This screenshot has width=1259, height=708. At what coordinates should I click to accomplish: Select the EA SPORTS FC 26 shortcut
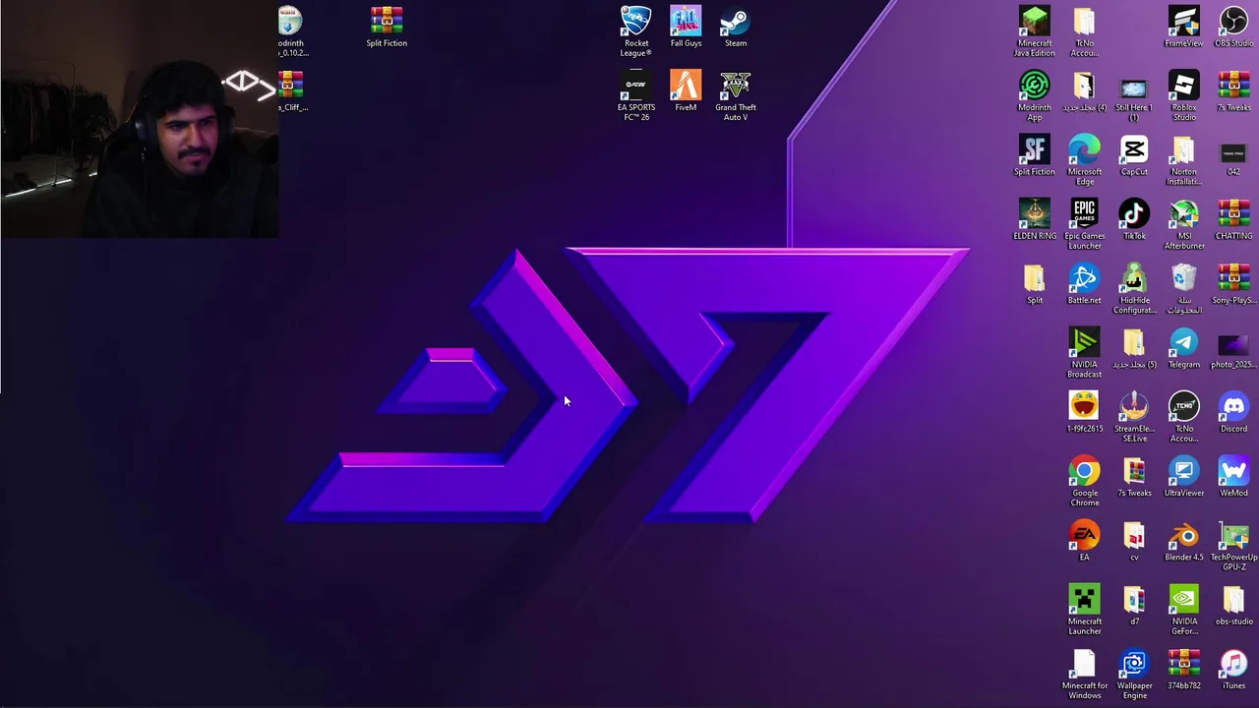[636, 94]
